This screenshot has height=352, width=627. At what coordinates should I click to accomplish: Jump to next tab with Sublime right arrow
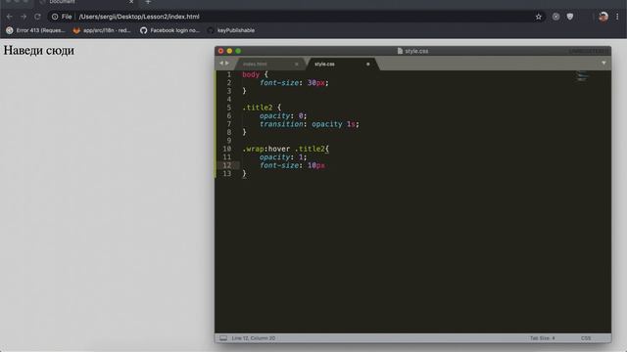227,63
